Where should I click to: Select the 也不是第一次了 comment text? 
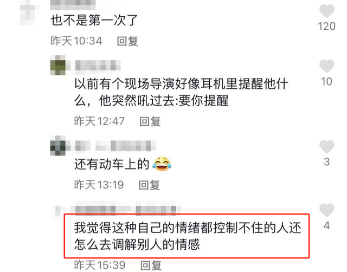94,21
